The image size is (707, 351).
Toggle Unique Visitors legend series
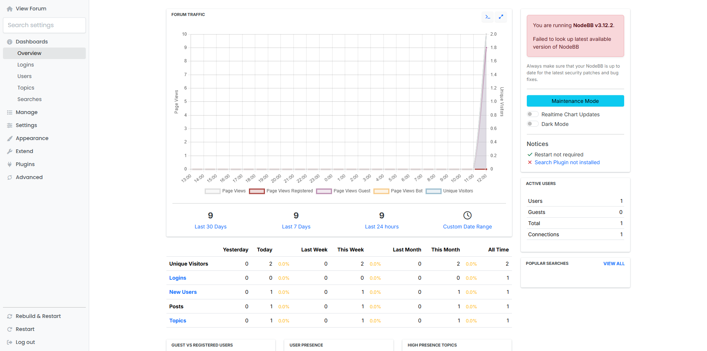pos(449,191)
